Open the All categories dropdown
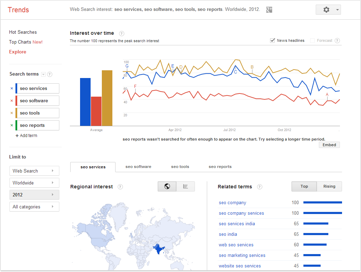 coord(34,207)
